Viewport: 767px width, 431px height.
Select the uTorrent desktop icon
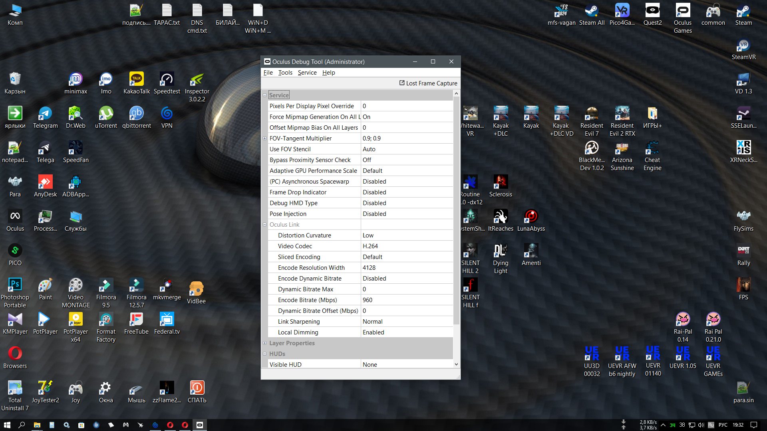[x=106, y=117]
